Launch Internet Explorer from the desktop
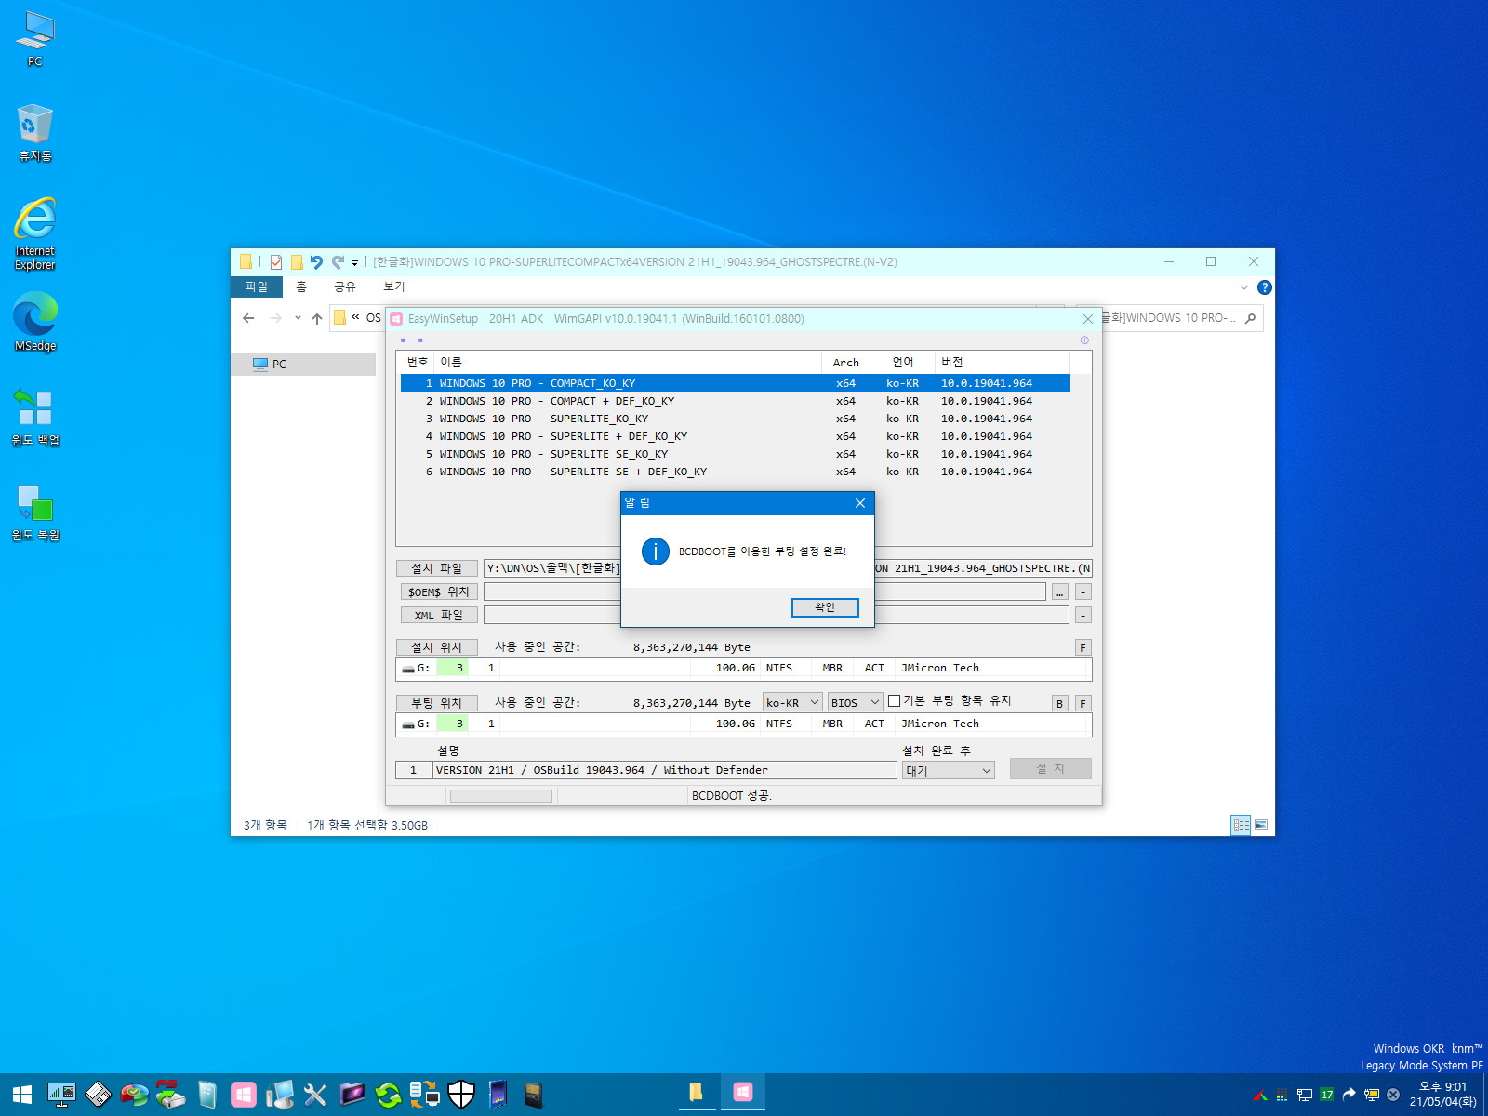This screenshot has width=1488, height=1116. 35,233
